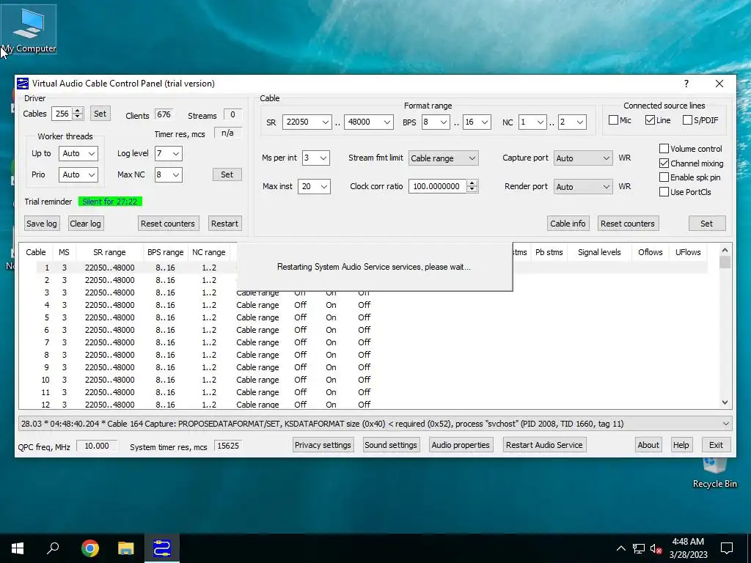Open the maximum BPS dropdown showing 16
Image resolution: width=751 pixels, height=563 pixels.
pyautogui.click(x=477, y=122)
